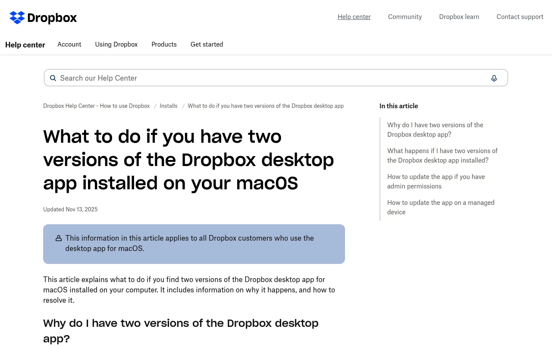Click the 'Why do I have two versions' body heading
The width and height of the screenshot is (552, 345).
181,331
